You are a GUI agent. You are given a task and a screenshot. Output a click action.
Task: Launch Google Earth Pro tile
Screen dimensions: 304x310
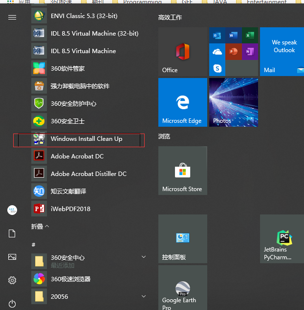point(183,288)
